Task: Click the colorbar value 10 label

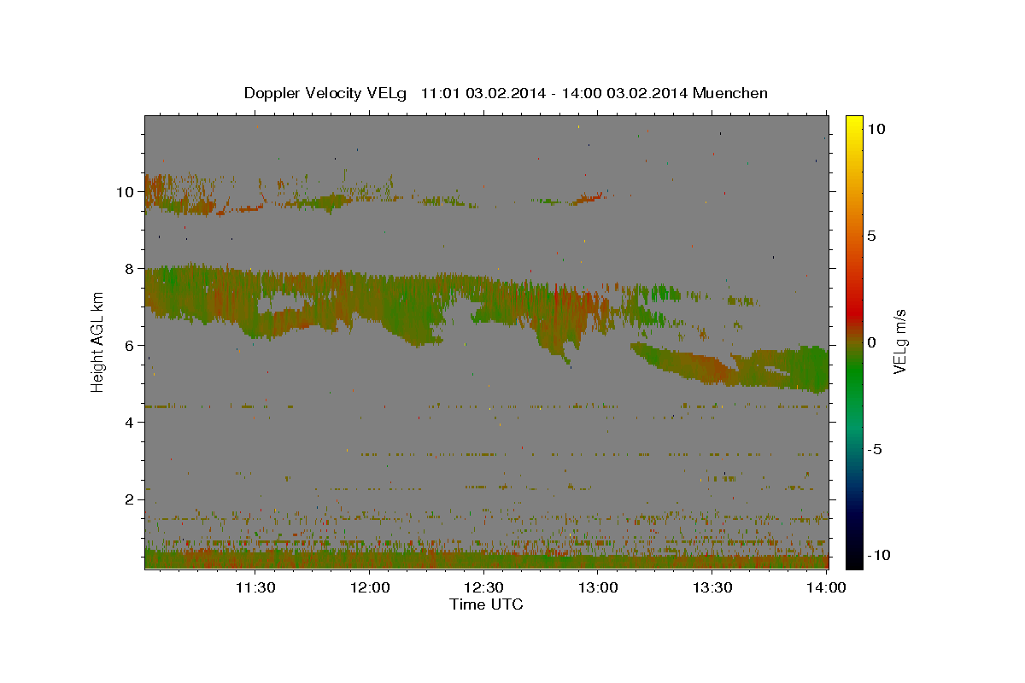Action: tap(876, 129)
